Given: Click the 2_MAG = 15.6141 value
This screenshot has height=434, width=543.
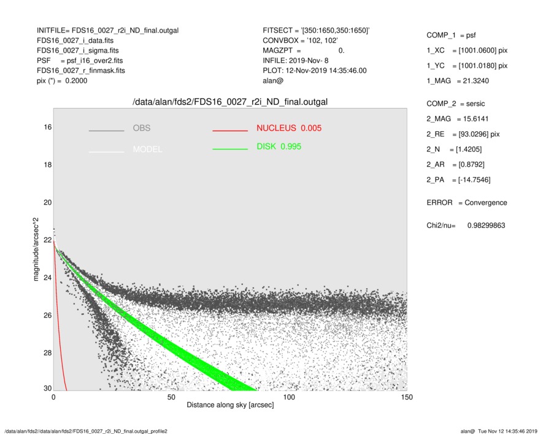Looking at the screenshot, I should pyautogui.click(x=458, y=119).
